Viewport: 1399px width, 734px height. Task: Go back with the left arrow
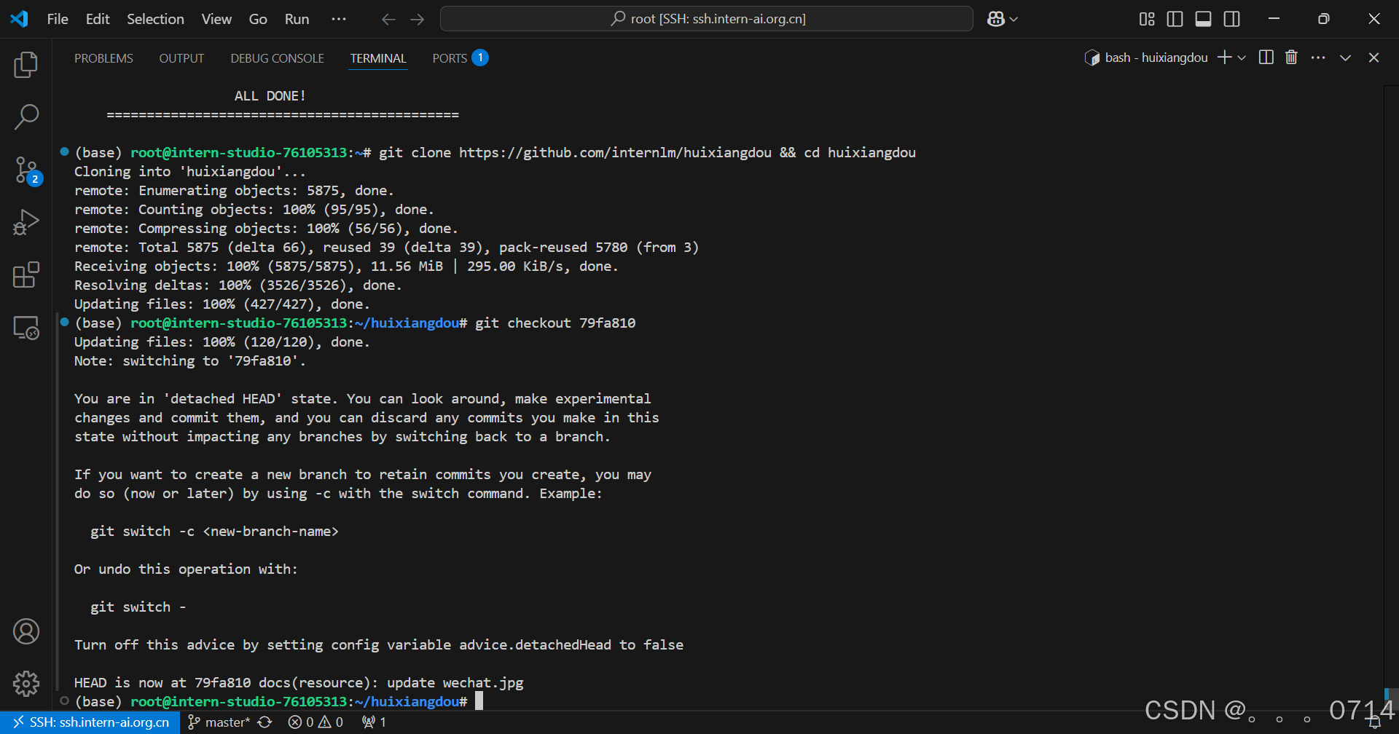tap(388, 20)
